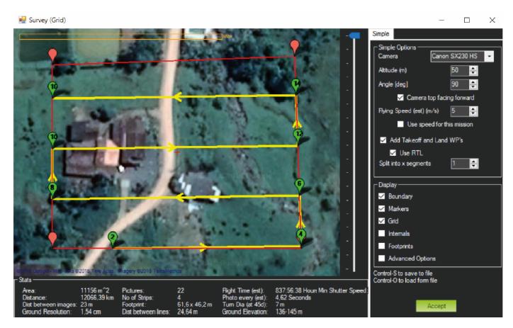513x328 pixels.
Task: Select green waypoint marker 8
Action: 52,188
